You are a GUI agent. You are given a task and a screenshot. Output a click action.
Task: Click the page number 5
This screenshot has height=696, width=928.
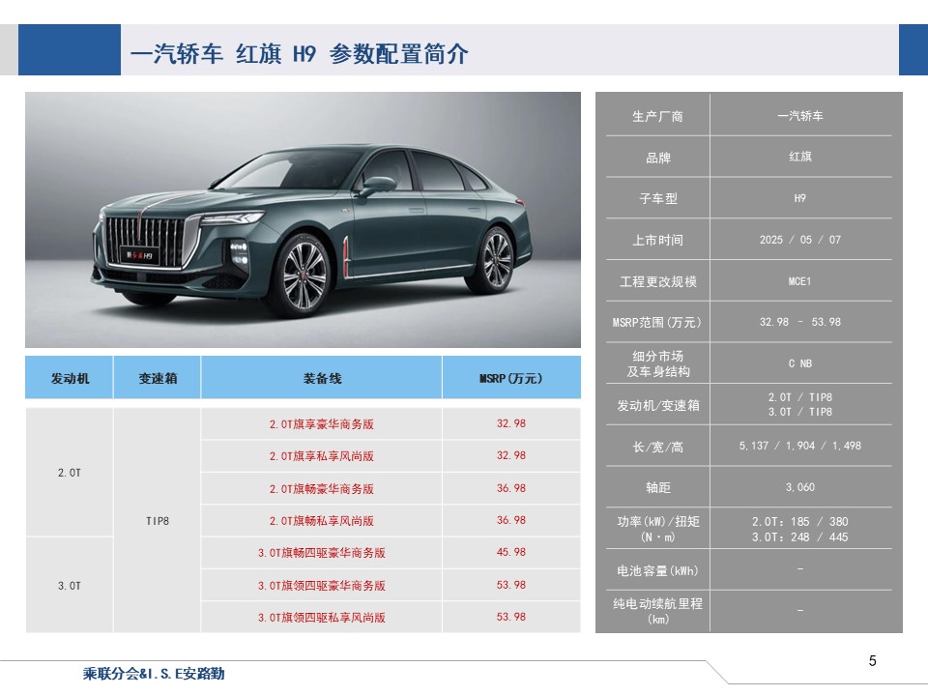tap(872, 661)
